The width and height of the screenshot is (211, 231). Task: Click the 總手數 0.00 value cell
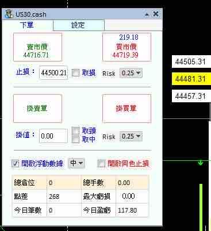click(132, 183)
